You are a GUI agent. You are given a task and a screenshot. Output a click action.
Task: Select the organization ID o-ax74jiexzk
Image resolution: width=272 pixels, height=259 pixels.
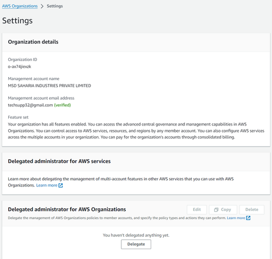pos(20,67)
